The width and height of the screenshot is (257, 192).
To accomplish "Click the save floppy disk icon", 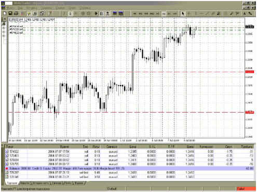I will [x=10, y=13].
